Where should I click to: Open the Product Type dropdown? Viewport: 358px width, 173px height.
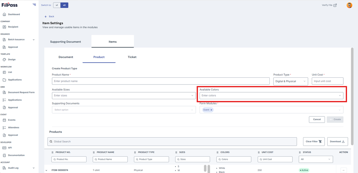click(291, 81)
